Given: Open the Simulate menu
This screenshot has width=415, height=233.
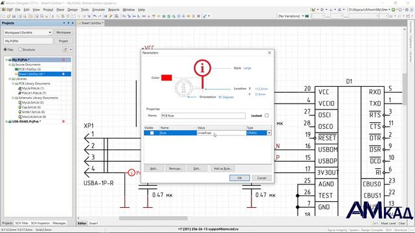Looking at the screenshot, I should [99, 10].
